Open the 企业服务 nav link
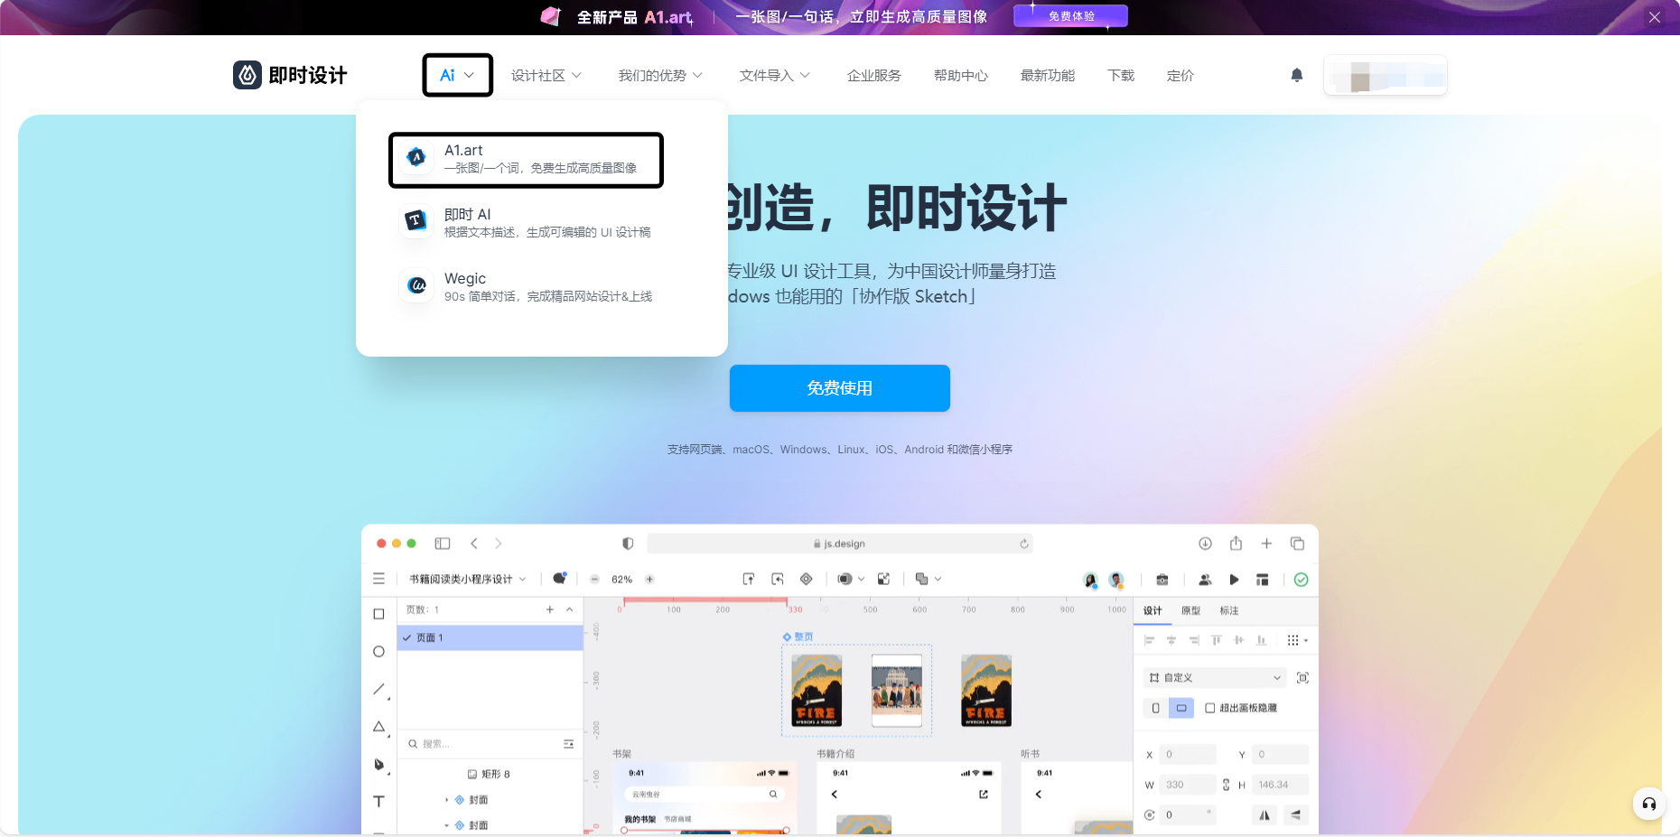The height and width of the screenshot is (837, 1680). (873, 76)
